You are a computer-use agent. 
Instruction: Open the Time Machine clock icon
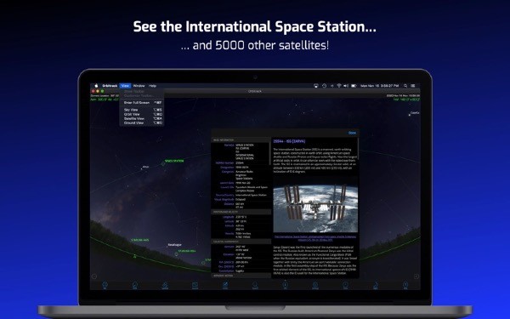click(324, 86)
